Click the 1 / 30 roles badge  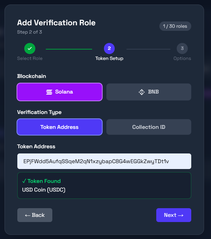click(175, 26)
